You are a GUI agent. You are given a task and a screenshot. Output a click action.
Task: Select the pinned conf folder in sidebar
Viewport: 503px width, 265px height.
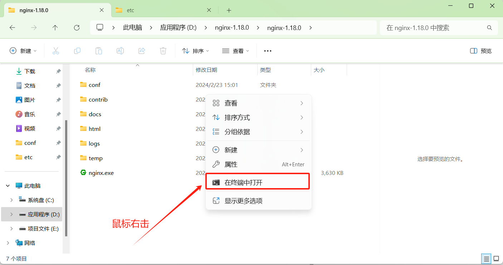click(30, 143)
